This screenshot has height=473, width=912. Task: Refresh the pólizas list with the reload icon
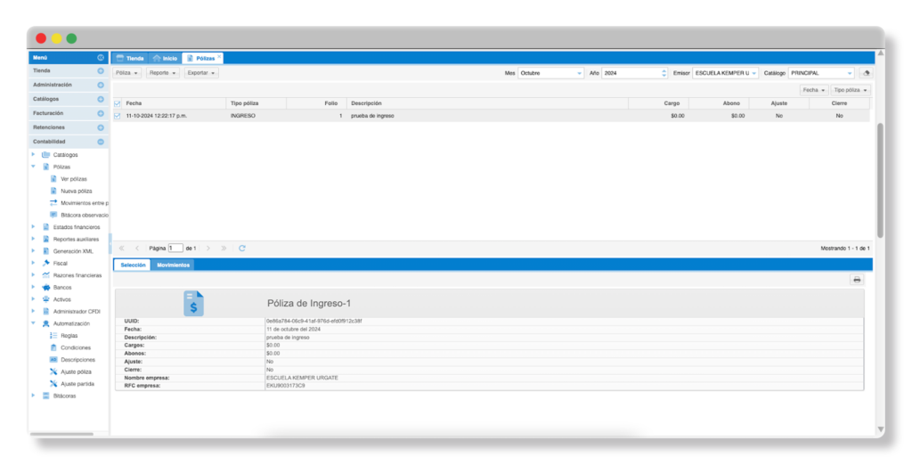pyautogui.click(x=242, y=248)
